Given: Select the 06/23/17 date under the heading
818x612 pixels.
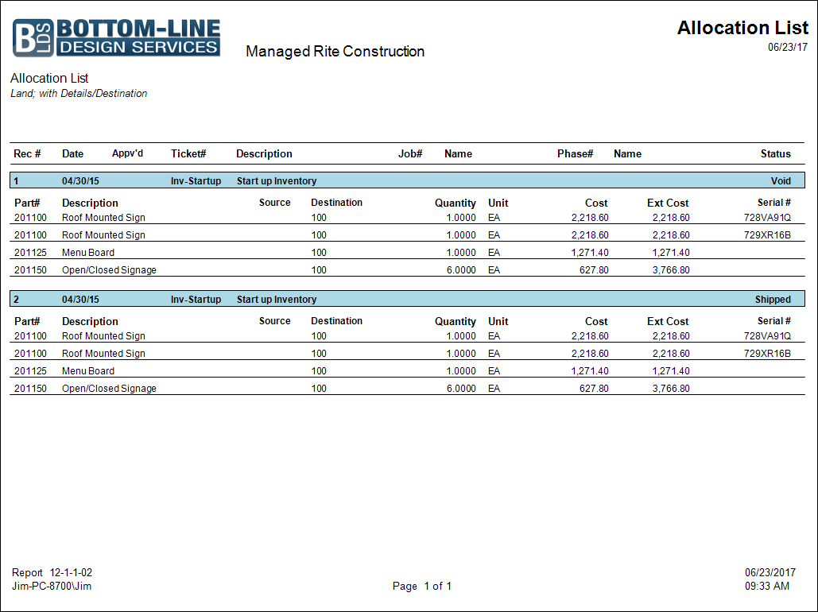Looking at the screenshot, I should tap(787, 47).
